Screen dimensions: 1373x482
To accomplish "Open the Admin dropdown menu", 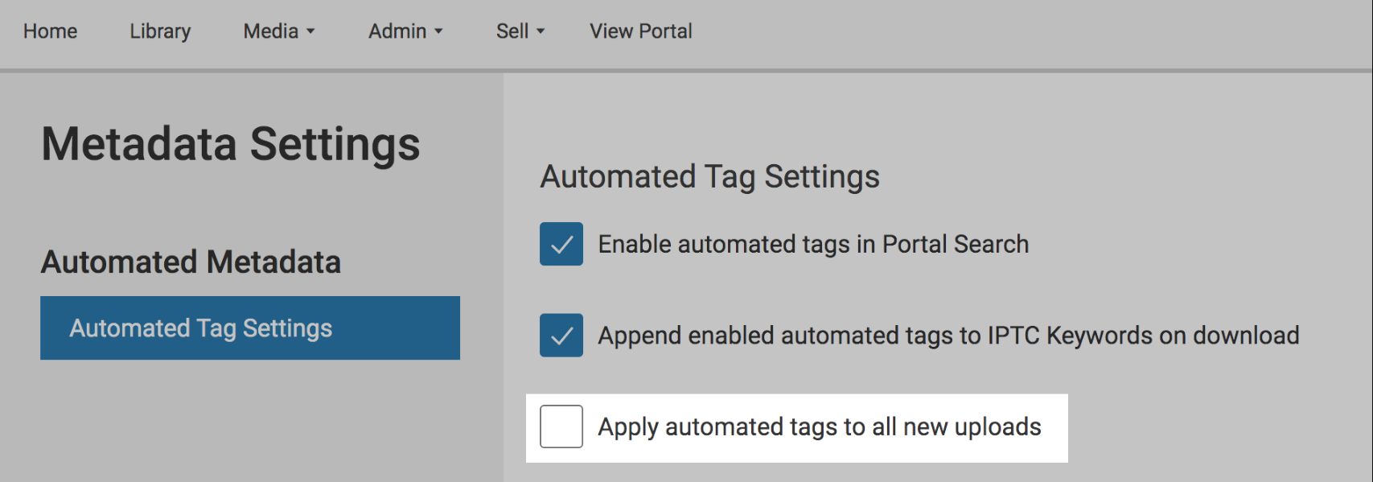I will point(405,31).
